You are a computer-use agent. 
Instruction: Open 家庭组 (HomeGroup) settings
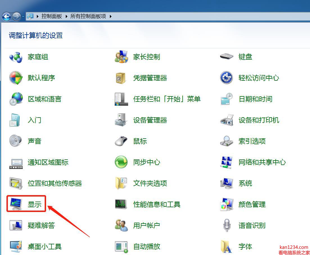point(37,57)
